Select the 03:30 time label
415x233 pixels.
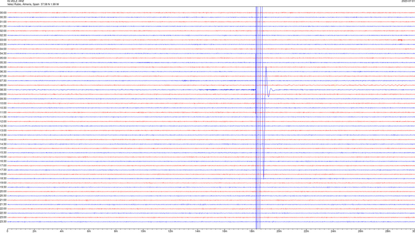tap(3, 44)
